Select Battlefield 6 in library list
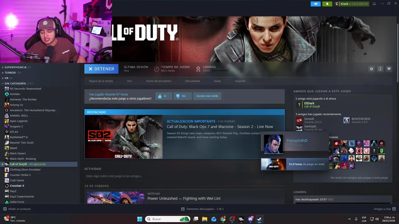399x224 pixels. point(19,137)
